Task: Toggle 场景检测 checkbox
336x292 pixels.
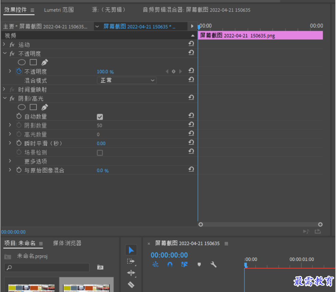Action: point(100,152)
